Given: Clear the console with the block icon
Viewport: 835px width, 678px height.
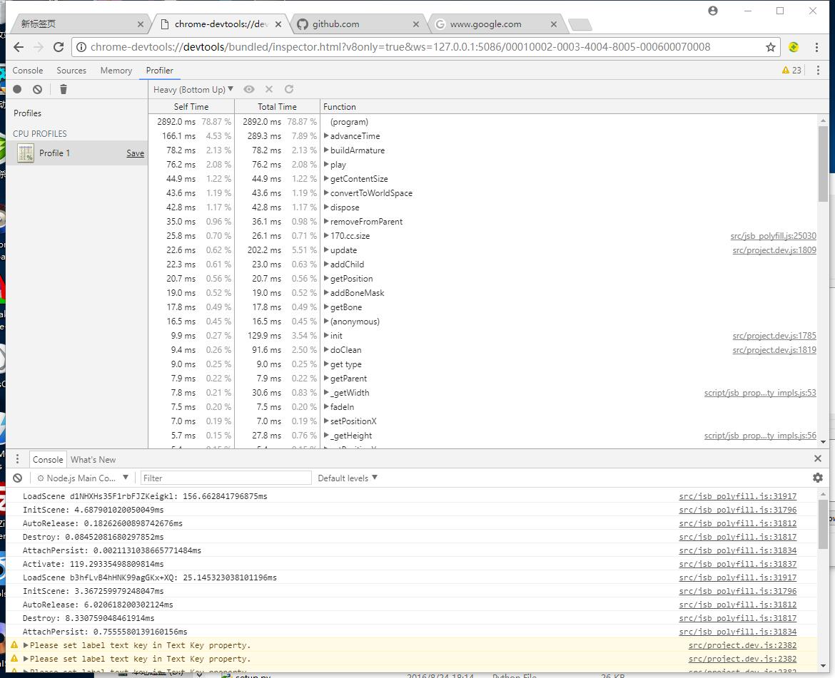Looking at the screenshot, I should click(x=18, y=478).
